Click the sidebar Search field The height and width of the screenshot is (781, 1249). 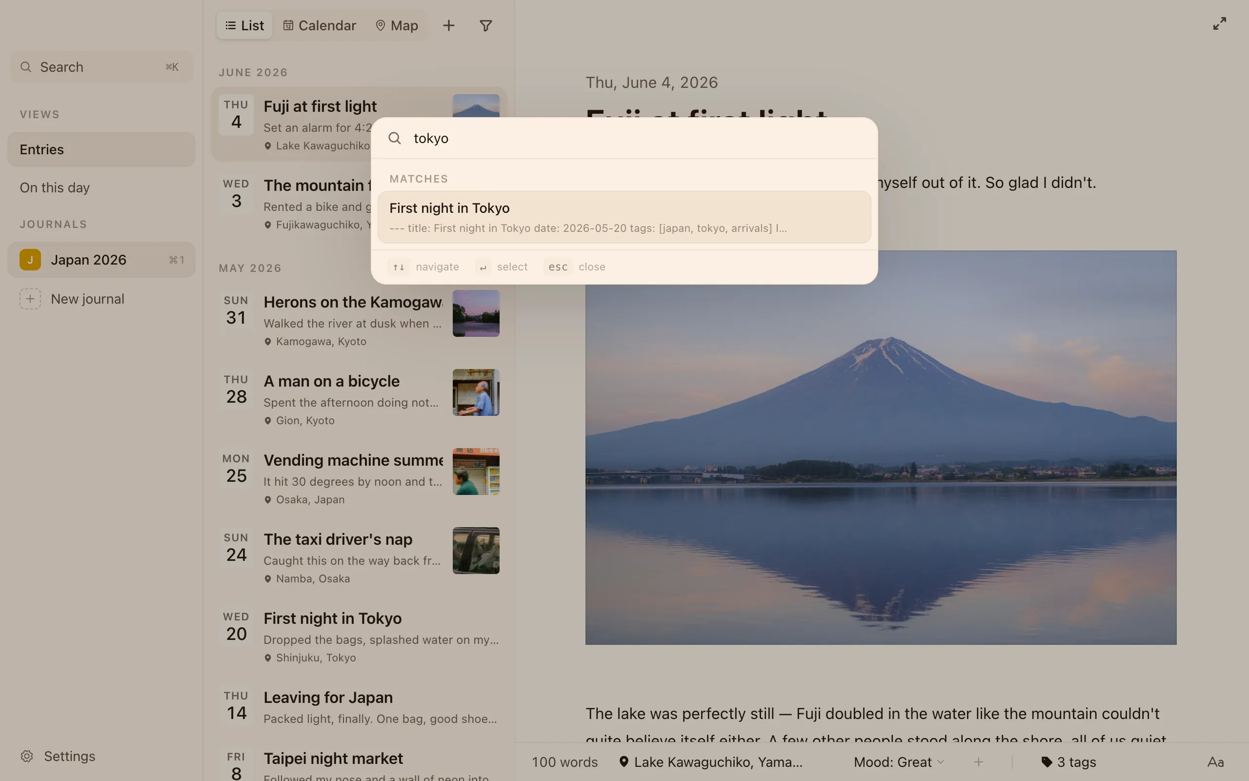(x=101, y=67)
